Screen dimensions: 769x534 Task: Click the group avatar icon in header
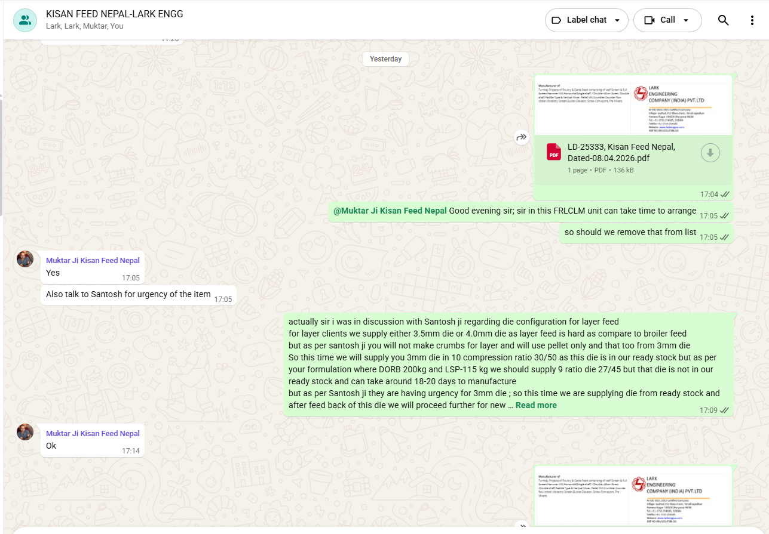click(x=25, y=20)
